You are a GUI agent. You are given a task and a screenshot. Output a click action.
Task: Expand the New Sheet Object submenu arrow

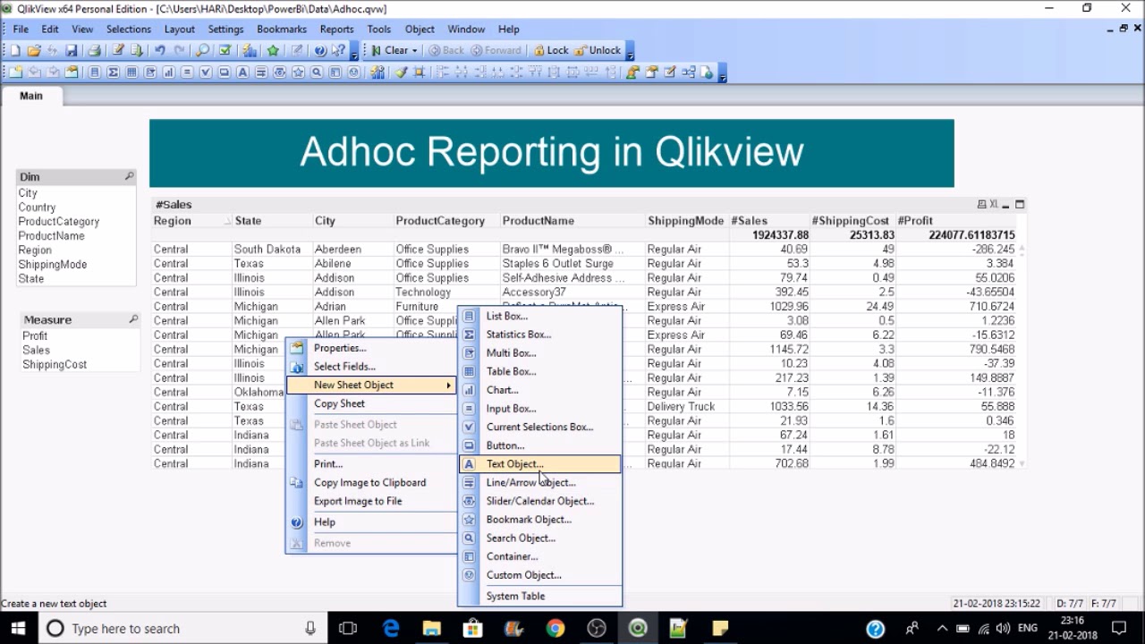[449, 386]
